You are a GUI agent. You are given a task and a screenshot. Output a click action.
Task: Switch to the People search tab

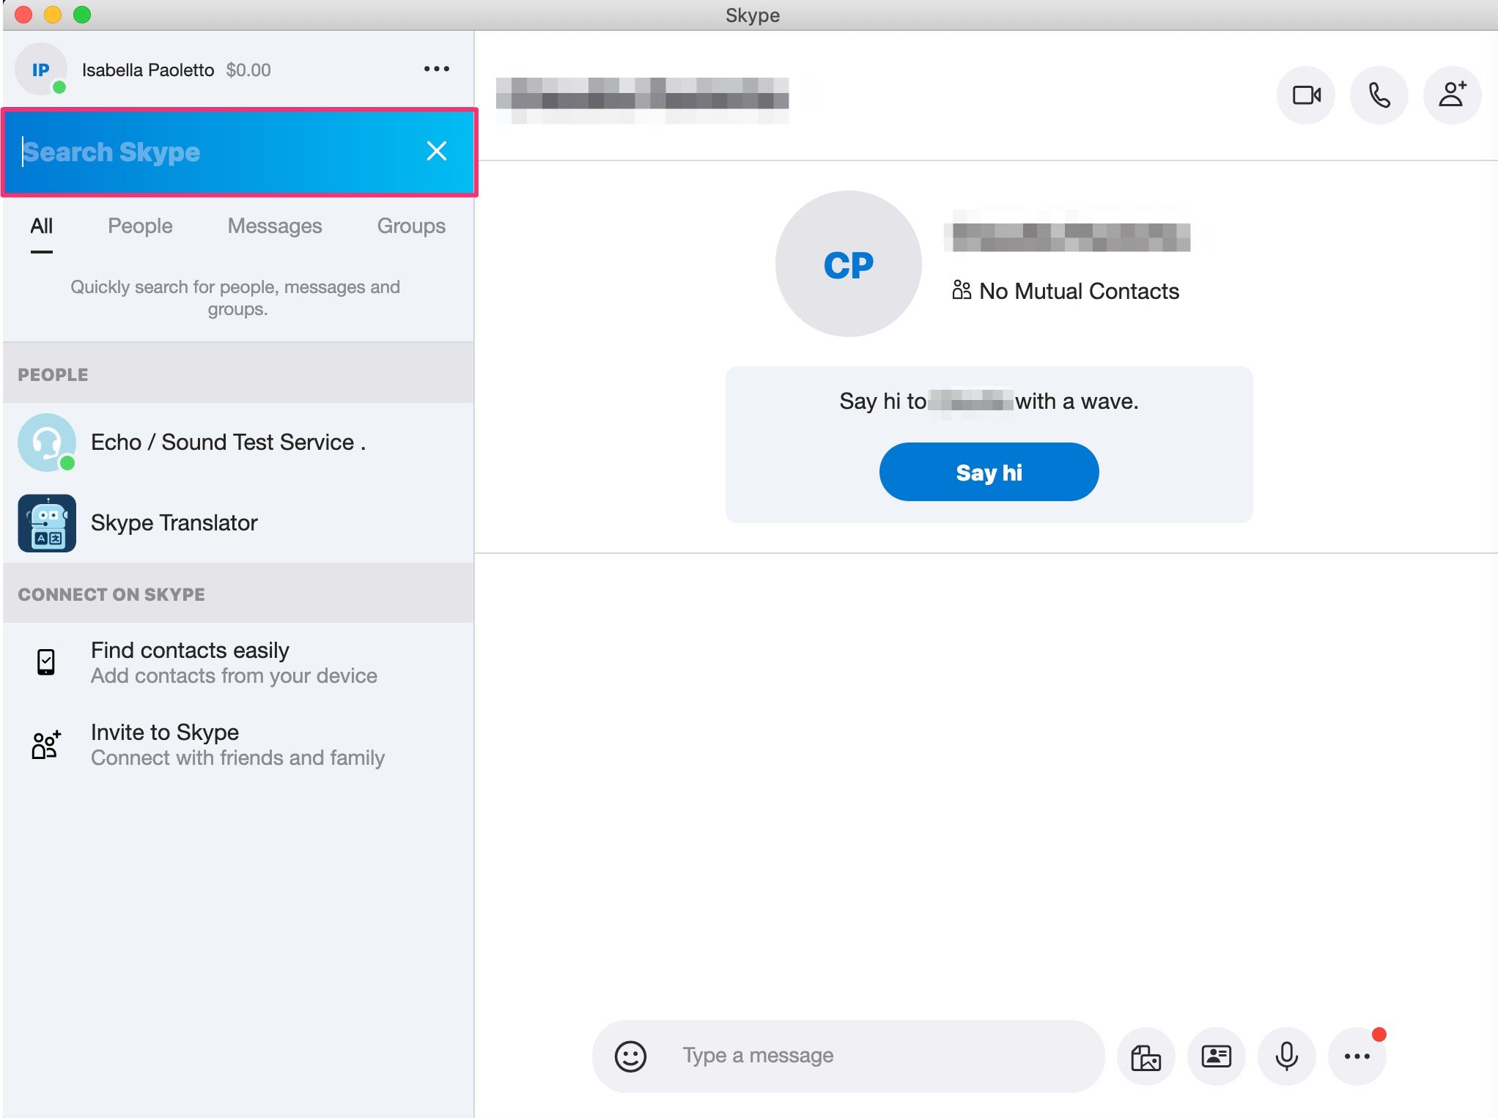click(140, 226)
